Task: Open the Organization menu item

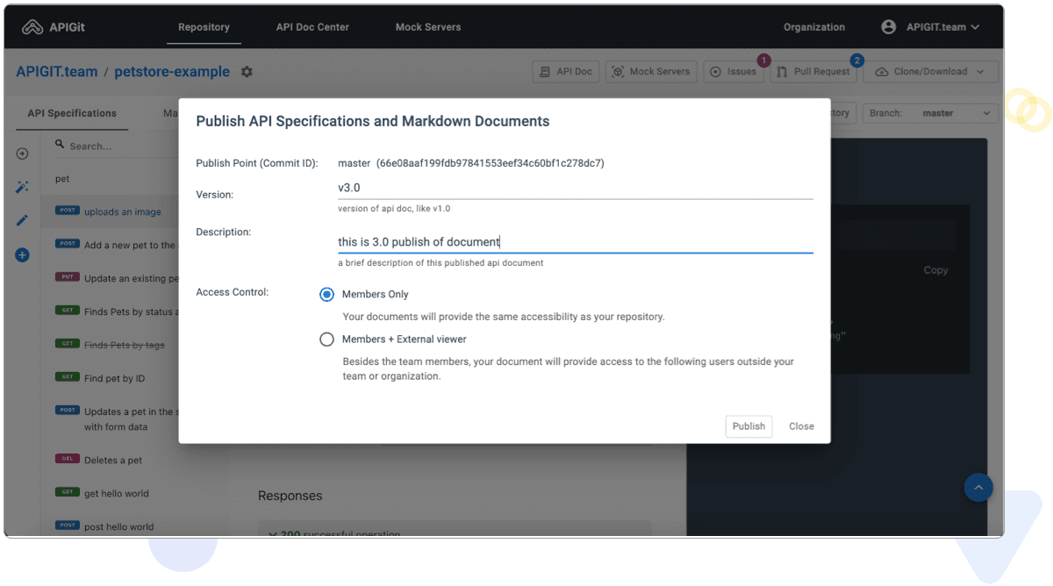Action: tap(814, 27)
